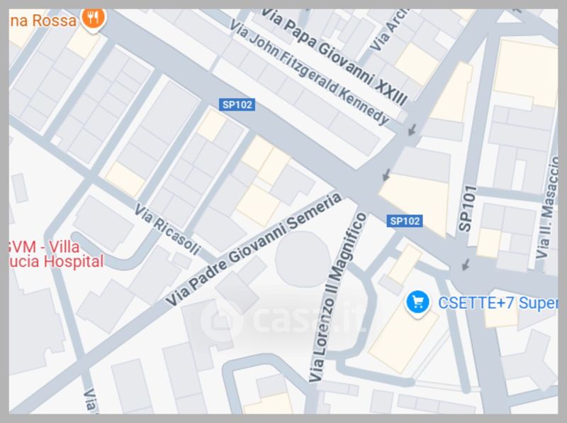
Task: Click the Via Papa Giovanni XXIII label
Action: [334, 57]
